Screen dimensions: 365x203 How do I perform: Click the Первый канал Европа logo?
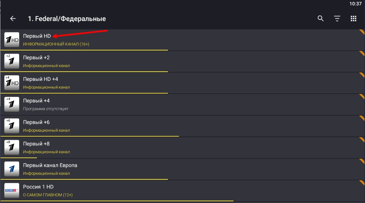coord(12,169)
